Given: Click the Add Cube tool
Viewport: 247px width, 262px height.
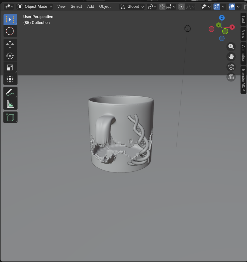Looking at the screenshot, I should click(10, 117).
